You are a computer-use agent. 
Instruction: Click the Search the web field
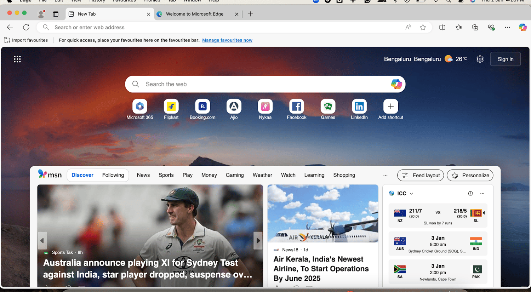[x=248, y=84]
